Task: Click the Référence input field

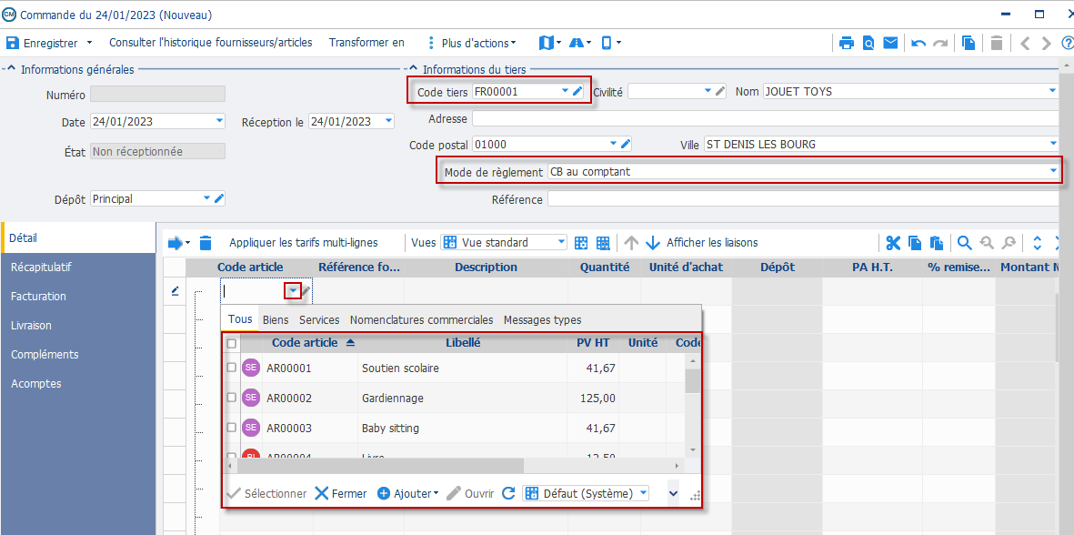Action: [803, 199]
